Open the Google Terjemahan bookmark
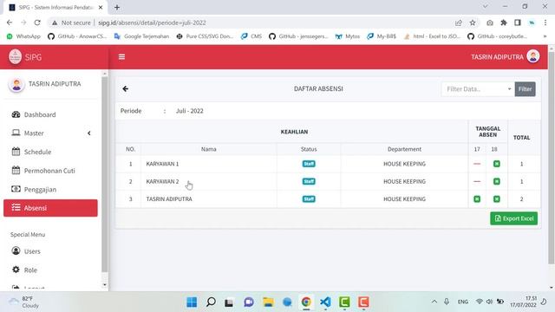This screenshot has width=555, height=312. click(141, 36)
